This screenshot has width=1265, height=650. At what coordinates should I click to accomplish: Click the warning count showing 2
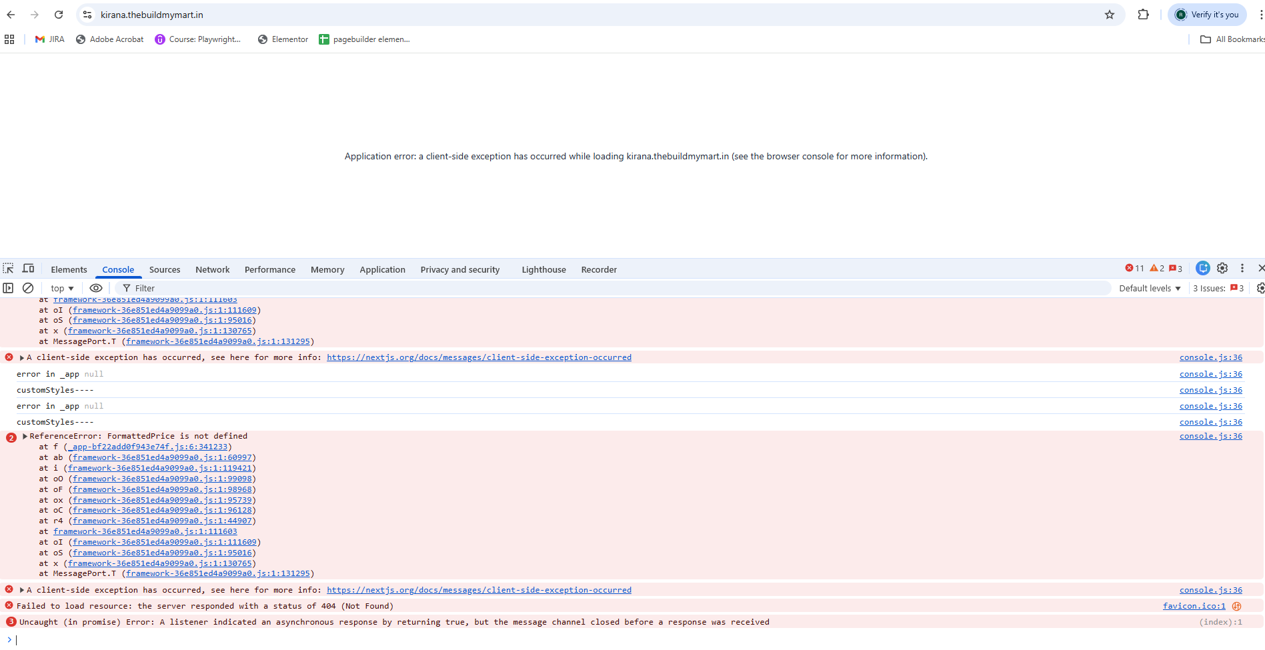tap(1157, 269)
